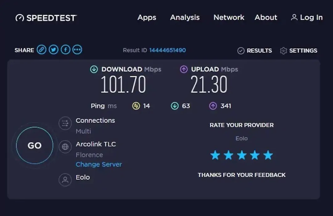Screen dimensions: 333x216
Task: Start a new test with GO
Action: point(35,145)
